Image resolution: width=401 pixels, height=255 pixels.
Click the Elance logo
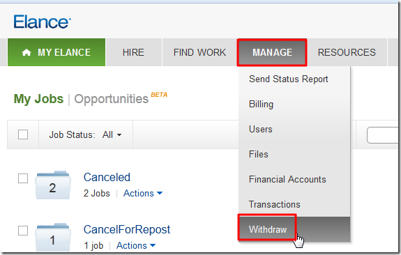(43, 22)
